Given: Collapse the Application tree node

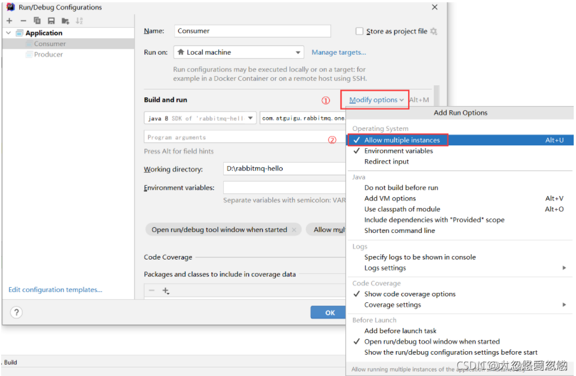Looking at the screenshot, I should coord(9,33).
